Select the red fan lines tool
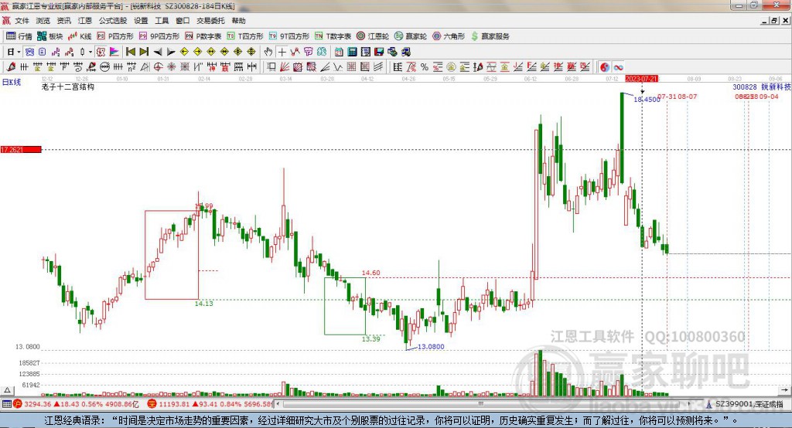792x428 pixels. point(285,67)
